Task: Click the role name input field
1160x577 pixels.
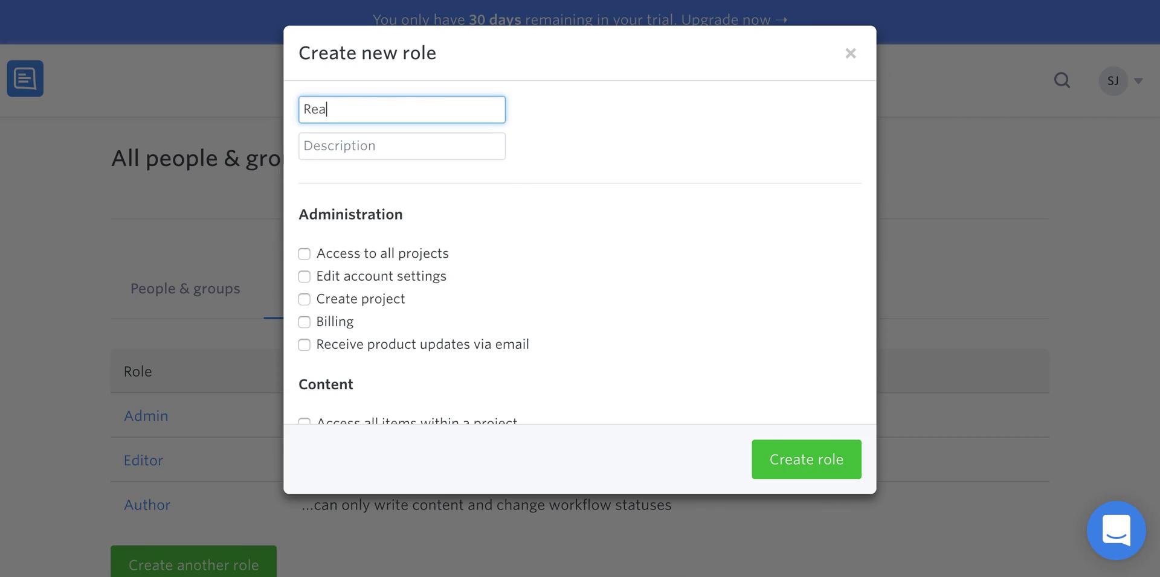Action: tap(402, 110)
